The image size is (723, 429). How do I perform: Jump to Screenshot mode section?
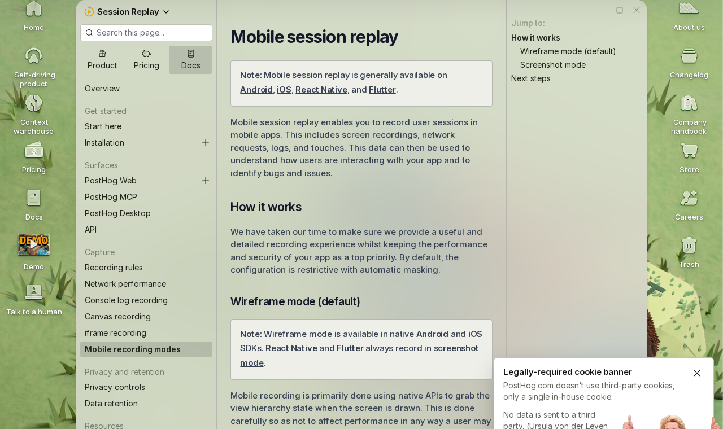pyautogui.click(x=553, y=65)
